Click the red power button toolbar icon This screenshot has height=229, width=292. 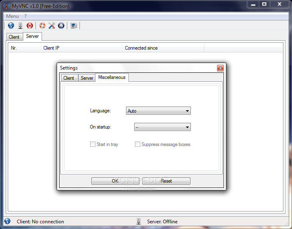pos(30,26)
